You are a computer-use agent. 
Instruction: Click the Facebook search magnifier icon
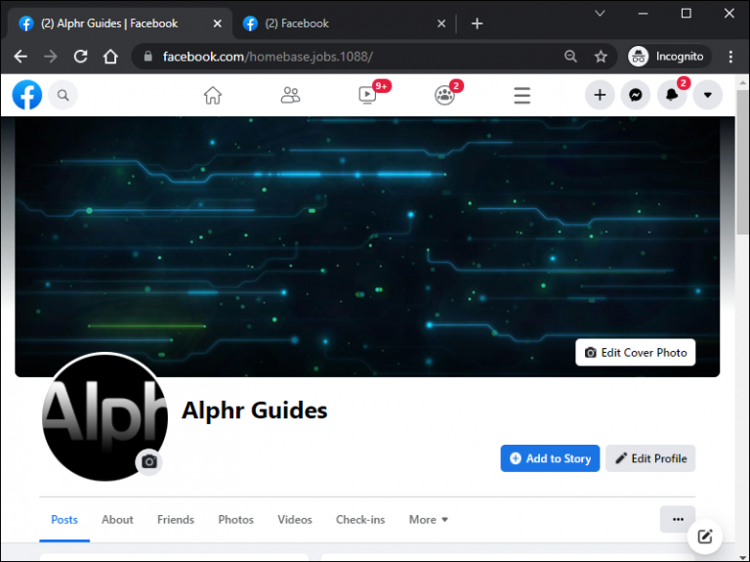click(x=62, y=95)
